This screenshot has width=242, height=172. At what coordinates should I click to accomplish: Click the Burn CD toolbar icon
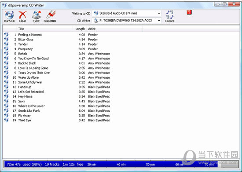[x=10, y=17]
